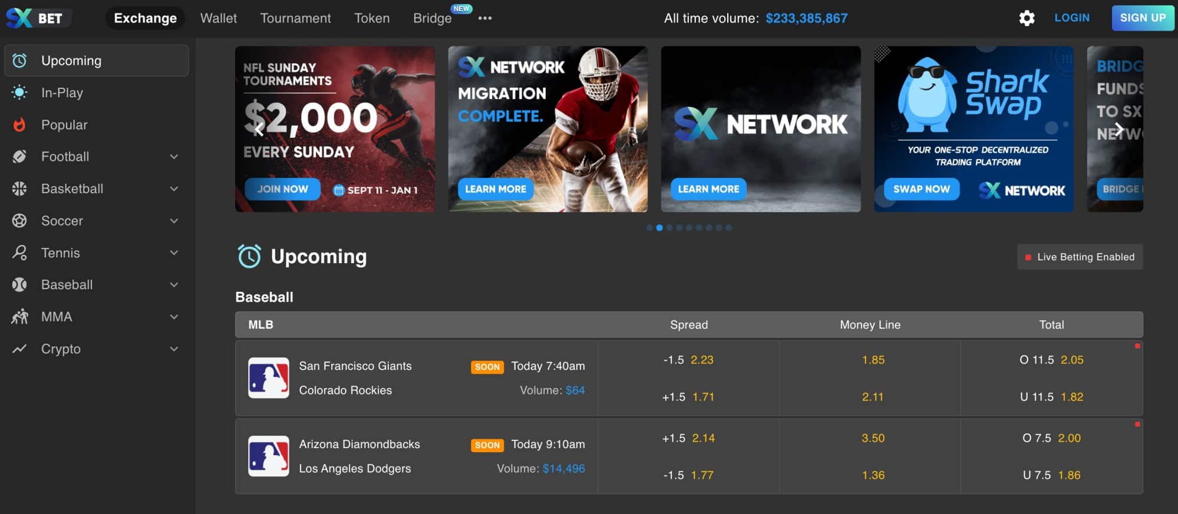Viewport: 1178px width, 514px height.
Task: Expand the Basketball category chevron
Action: 174,188
